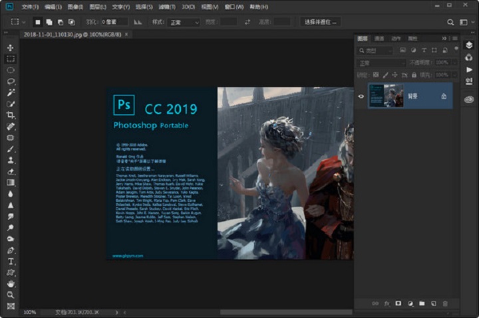Screen dimensions: 479x318
Task: Select the Type tool
Action: point(11,262)
